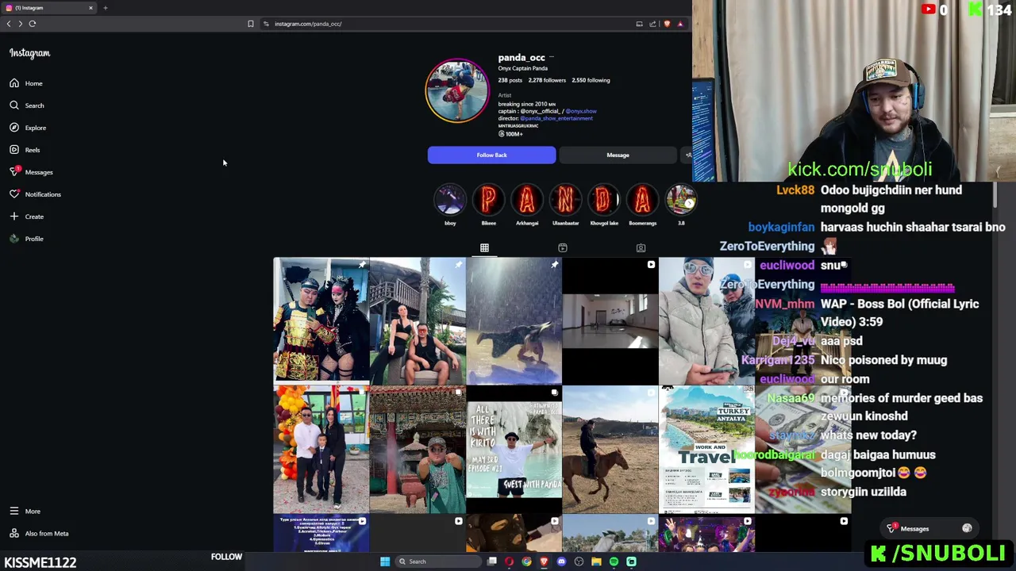Open profile options next to panda_occ
Screen dimensions: 1016x571
click(552, 57)
